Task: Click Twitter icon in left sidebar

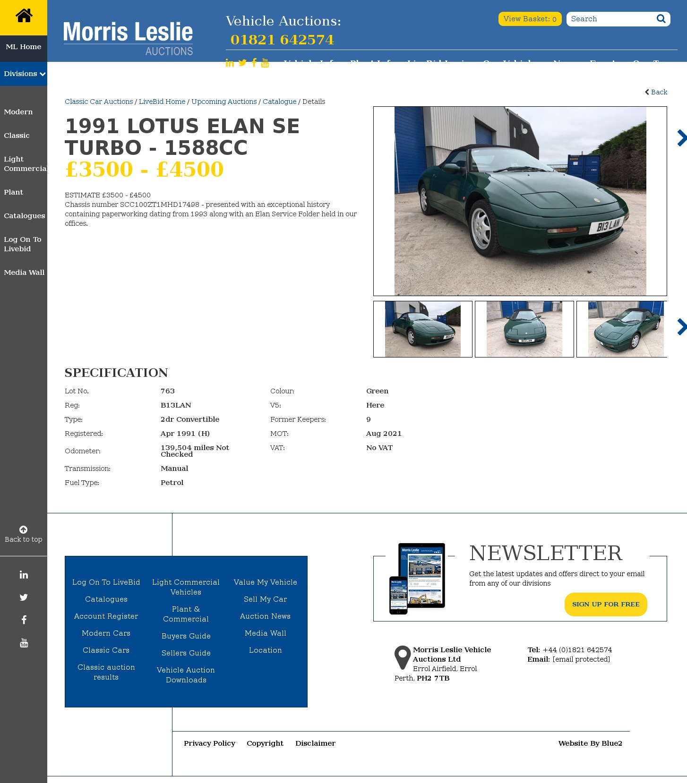Action: 24,597
